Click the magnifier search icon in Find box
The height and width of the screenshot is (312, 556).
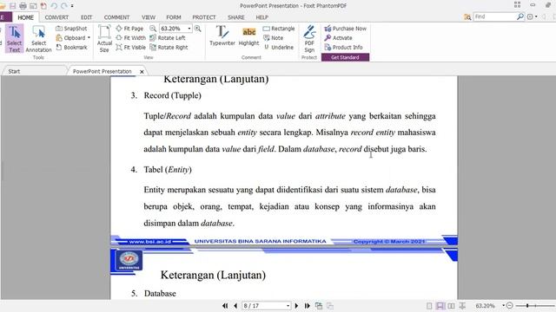coord(520,16)
